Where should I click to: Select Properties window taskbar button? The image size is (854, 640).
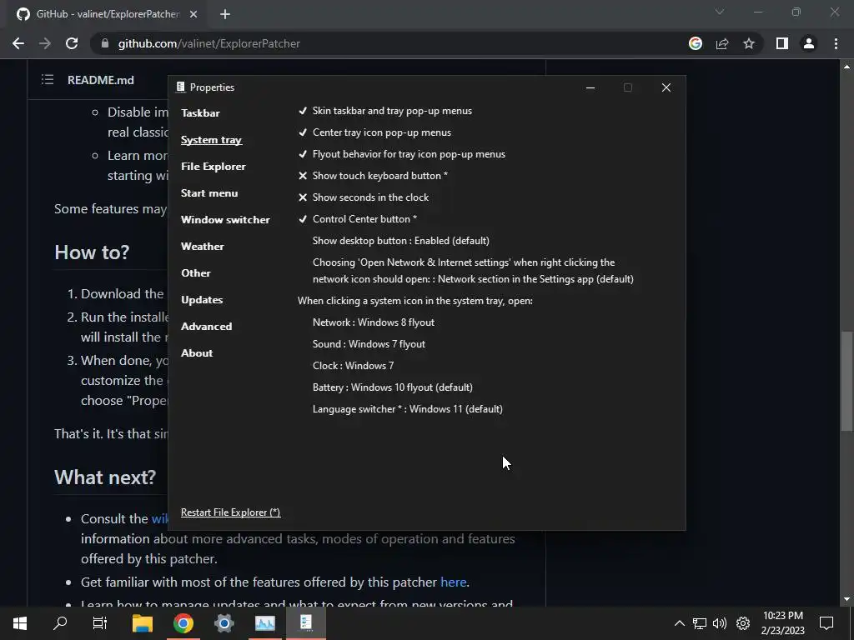click(306, 623)
